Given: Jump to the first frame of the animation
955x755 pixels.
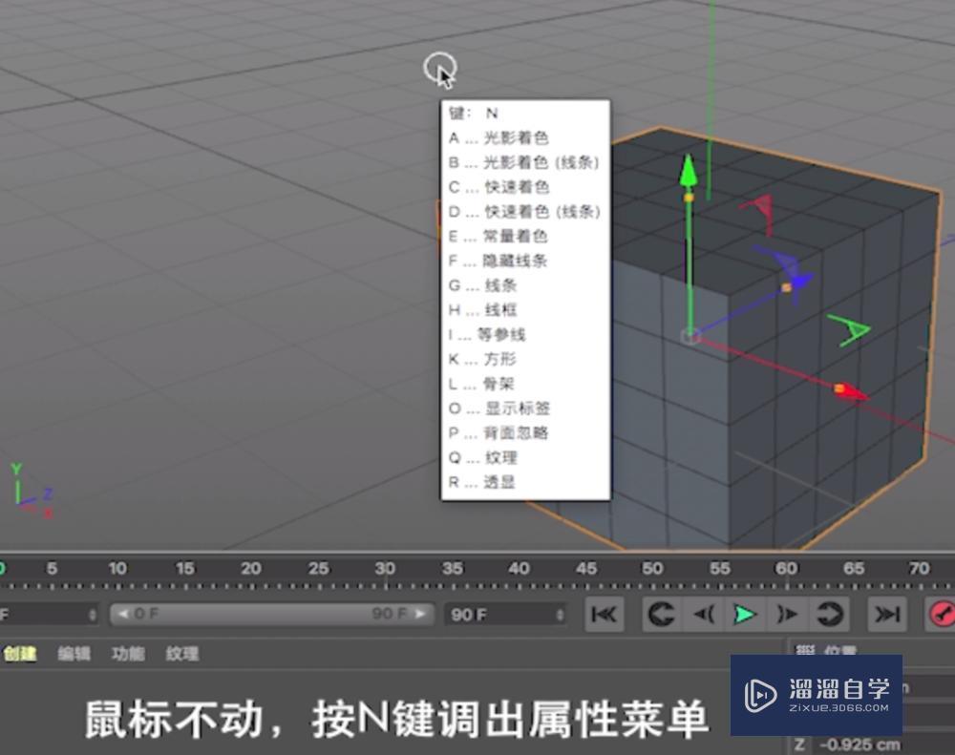Looking at the screenshot, I should click(x=605, y=614).
